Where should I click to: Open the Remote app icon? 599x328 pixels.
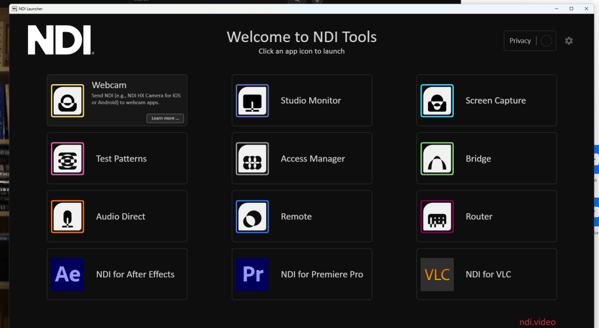[252, 217]
